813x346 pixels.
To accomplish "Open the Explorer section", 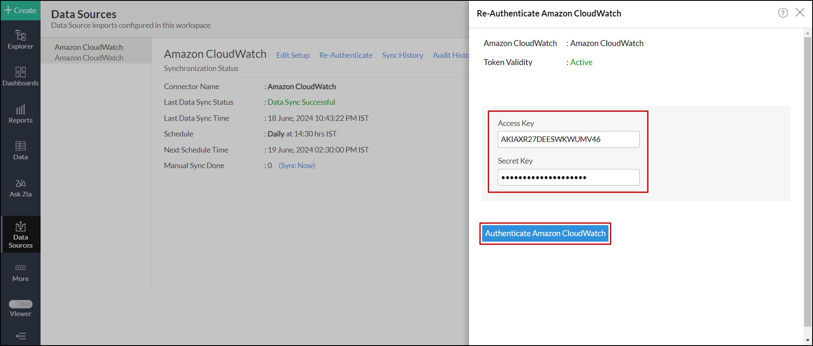I will pyautogui.click(x=20, y=40).
